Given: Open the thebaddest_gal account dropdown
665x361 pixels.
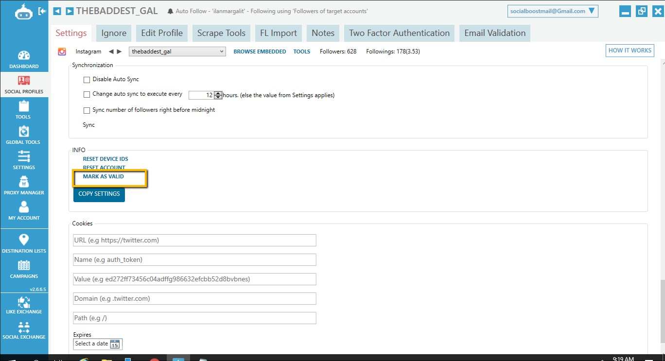Looking at the screenshot, I should pos(177,52).
